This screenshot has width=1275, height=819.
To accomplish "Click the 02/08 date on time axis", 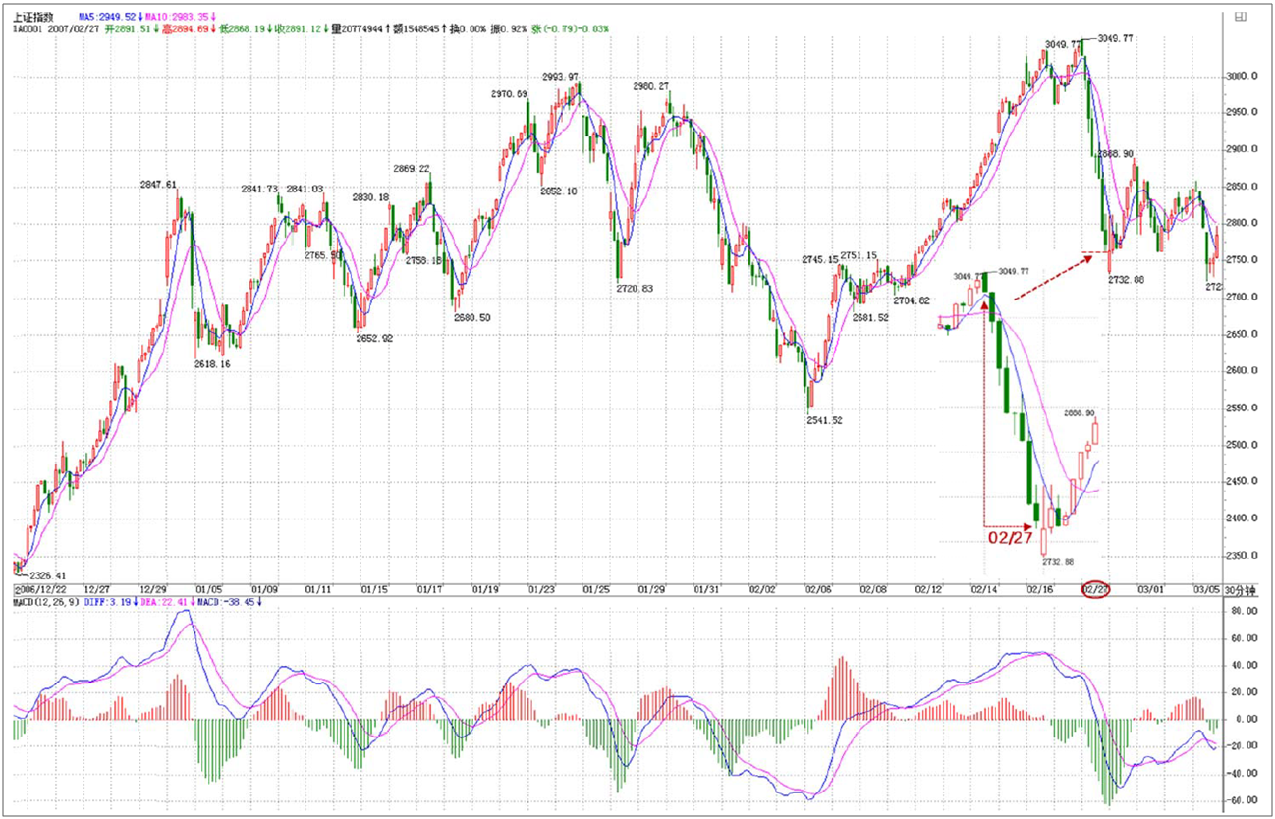I will click(873, 590).
